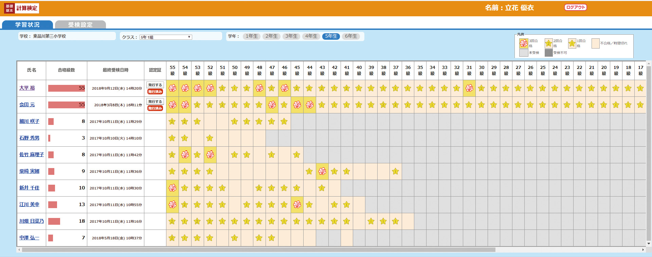Open student link 佐竹 麻理子
This screenshot has height=257, width=652.
(x=32, y=154)
